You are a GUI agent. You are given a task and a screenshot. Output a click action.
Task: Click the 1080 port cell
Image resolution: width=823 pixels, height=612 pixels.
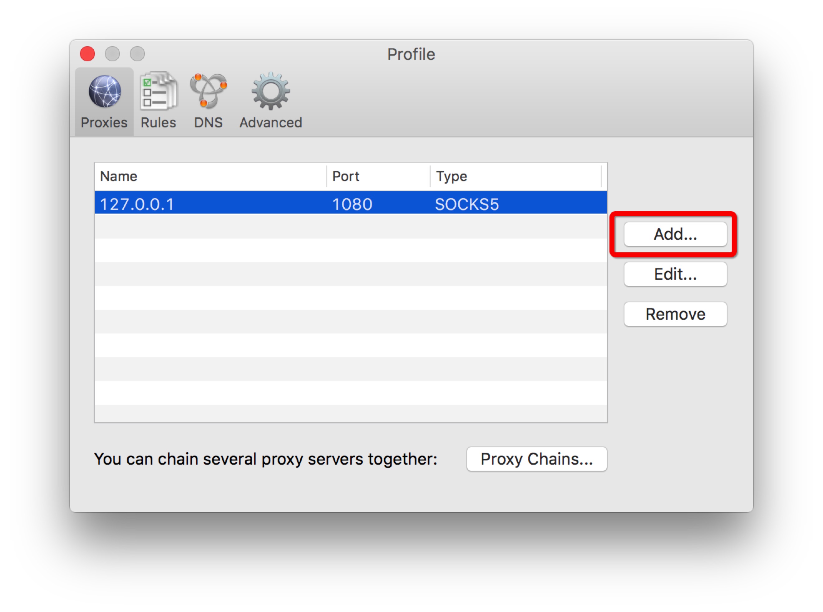pyautogui.click(x=352, y=204)
